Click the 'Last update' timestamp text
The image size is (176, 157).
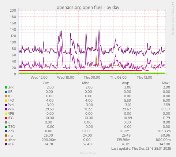[x=141, y=149]
